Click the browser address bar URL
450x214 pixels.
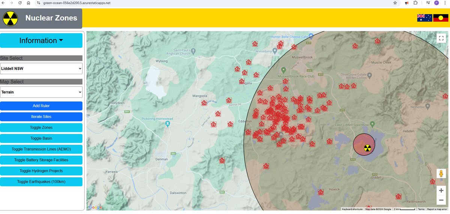77,3
